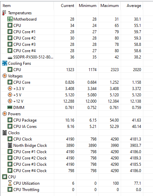Click the Powers category icon
Viewport: 153px width, 196px height.
pyautogui.click(x=5, y=114)
